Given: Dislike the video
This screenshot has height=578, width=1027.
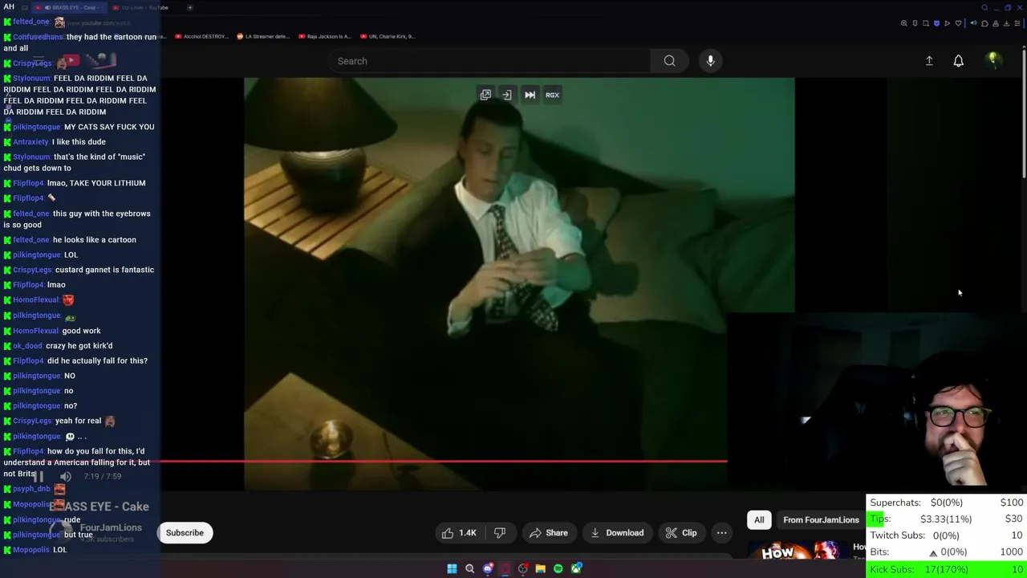Looking at the screenshot, I should pyautogui.click(x=500, y=533).
